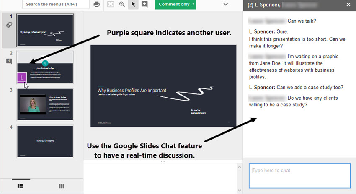
Task: Collapse the toolbar with chevron arrow
Action: coord(225,4)
